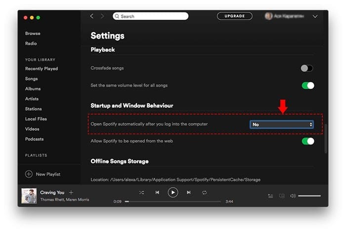Skip to next track
346x232 pixels.
(189, 193)
